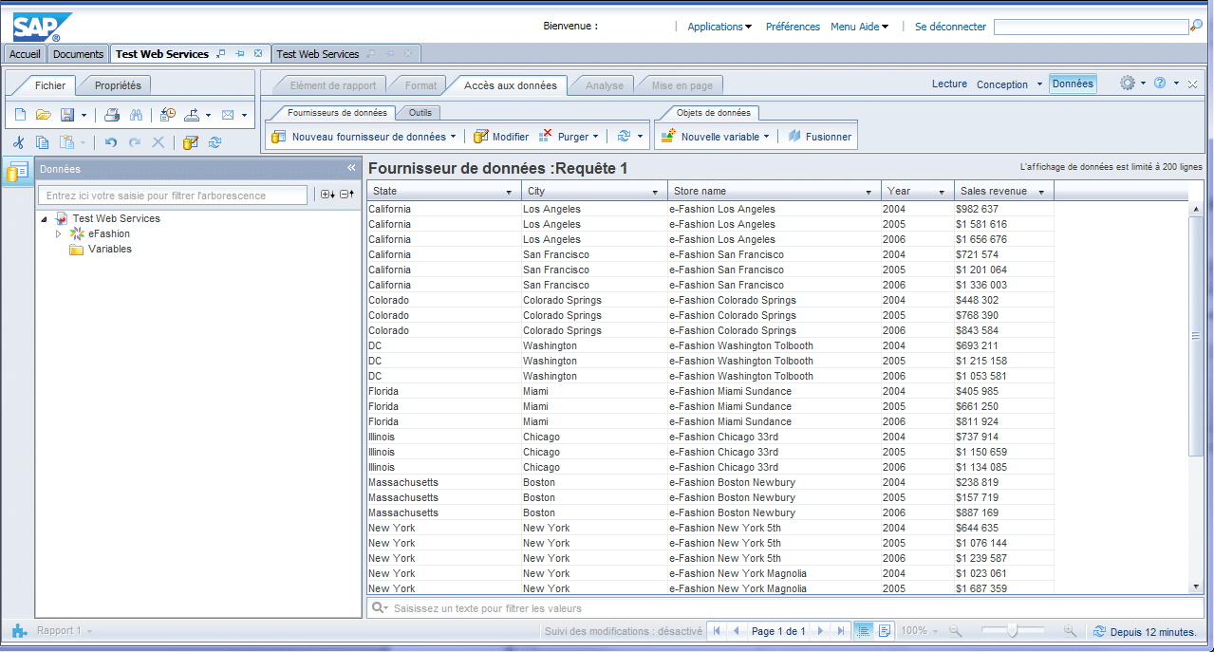Open the State column filter dropdown

pyautogui.click(x=510, y=192)
